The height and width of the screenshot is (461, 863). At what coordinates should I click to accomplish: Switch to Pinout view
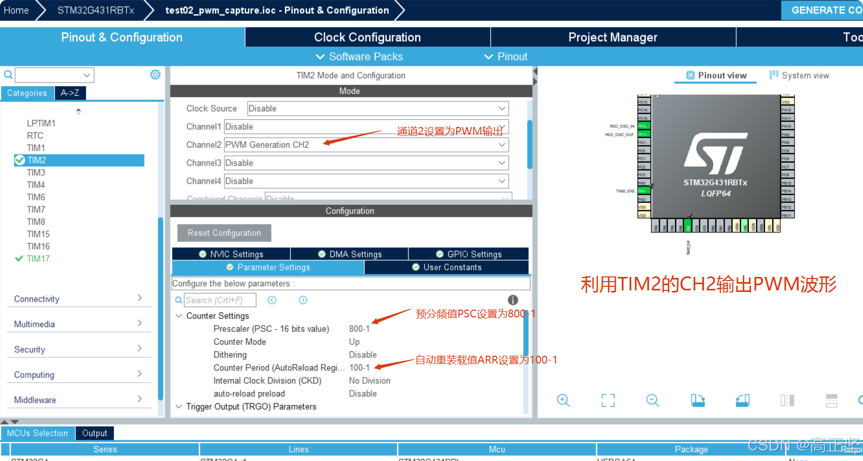click(716, 75)
